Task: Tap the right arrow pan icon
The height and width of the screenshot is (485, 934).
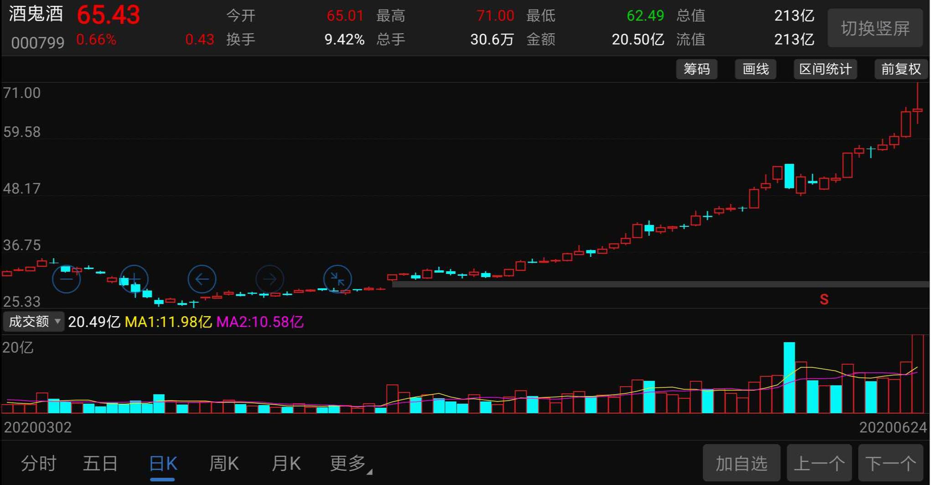Action: point(270,279)
